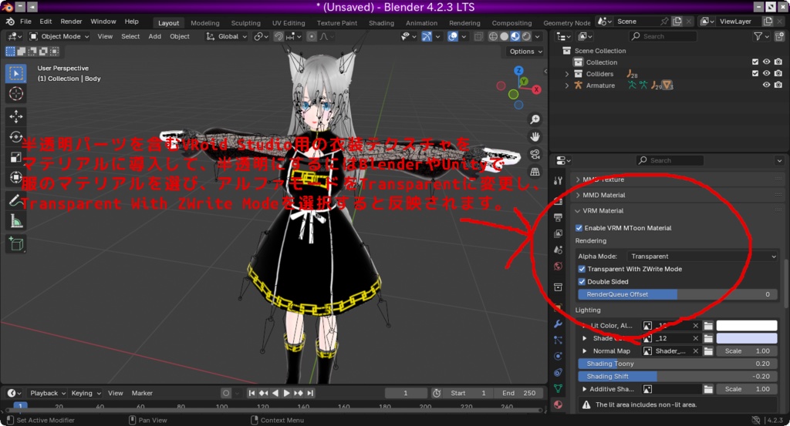Toggle Colliders exclude checkbox in outliner
This screenshot has width=790, height=426.
[x=755, y=73]
